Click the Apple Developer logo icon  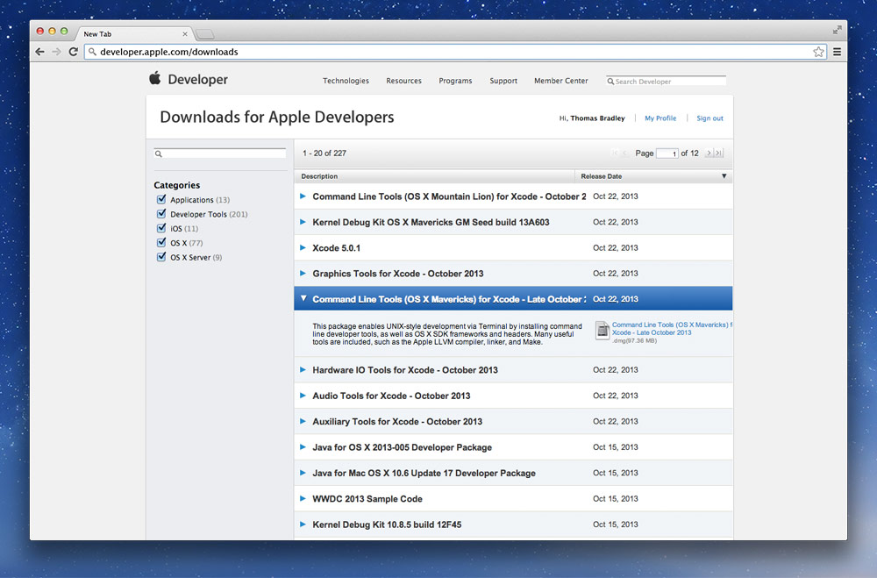[x=154, y=80]
